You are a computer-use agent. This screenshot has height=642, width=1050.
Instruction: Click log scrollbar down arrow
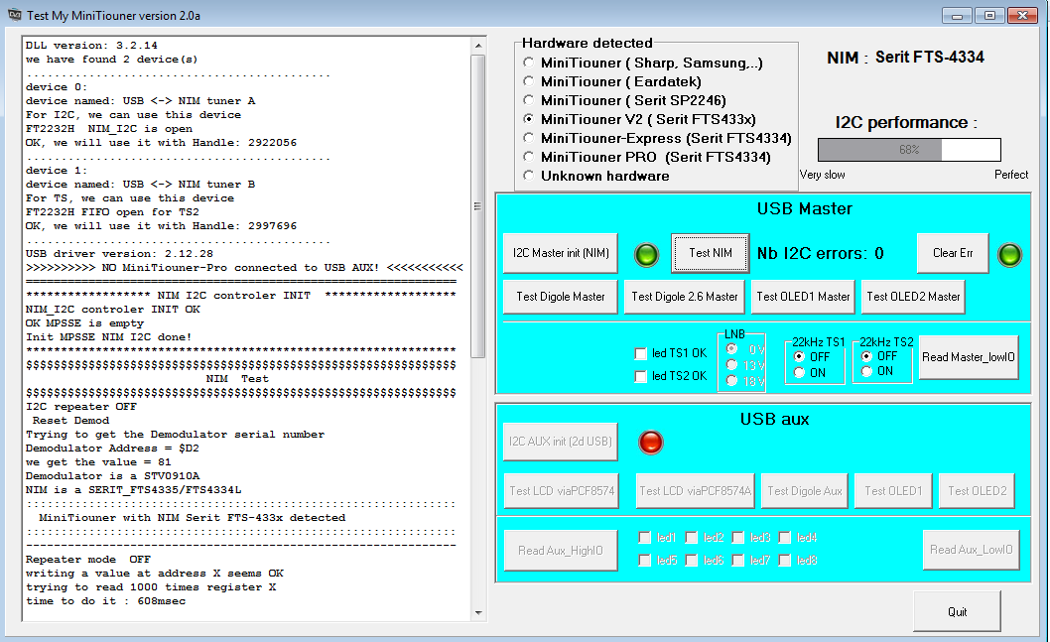478,612
